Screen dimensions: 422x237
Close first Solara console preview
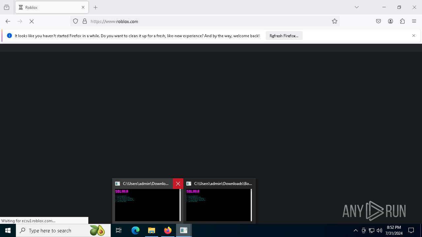click(x=178, y=184)
